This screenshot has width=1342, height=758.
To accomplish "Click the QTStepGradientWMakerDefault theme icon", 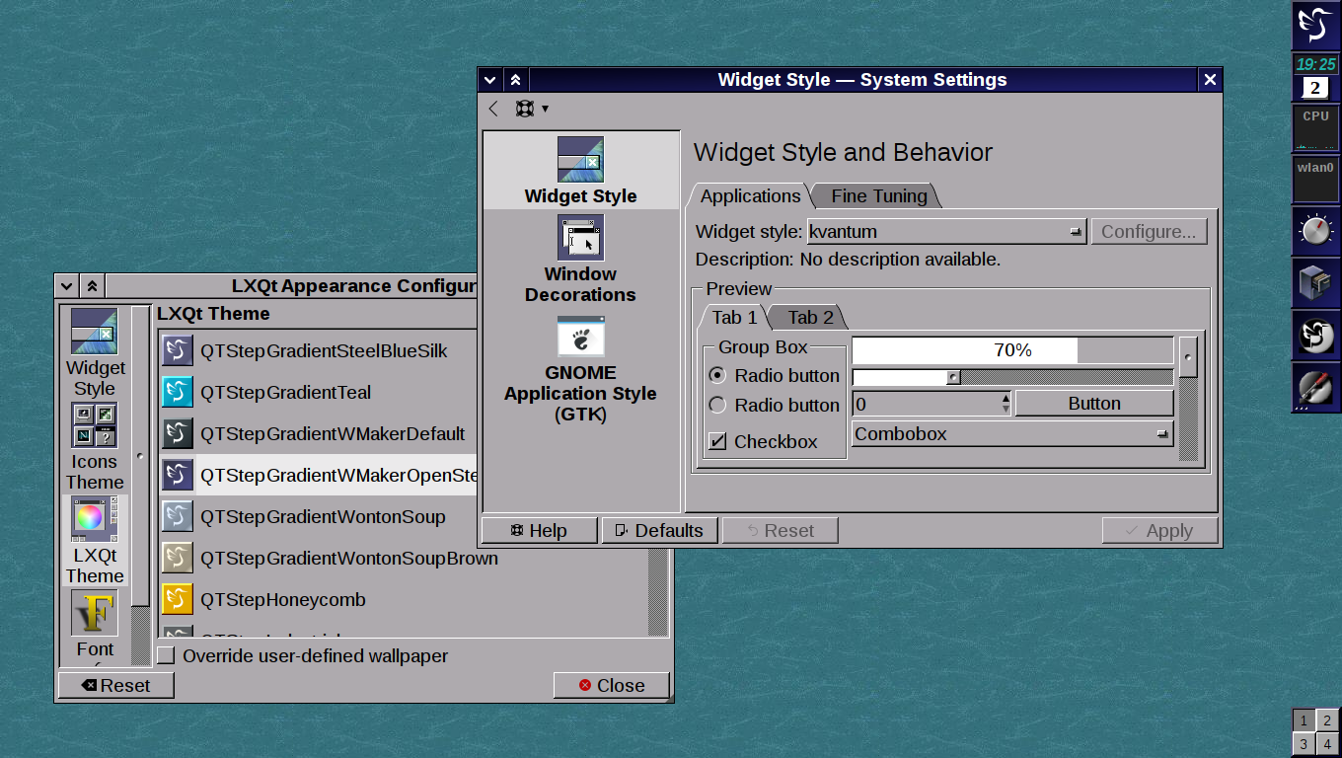I will click(x=178, y=433).
